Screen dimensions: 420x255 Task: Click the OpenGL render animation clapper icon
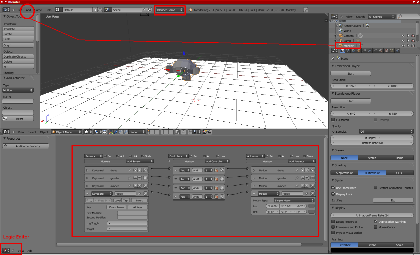click(x=209, y=132)
